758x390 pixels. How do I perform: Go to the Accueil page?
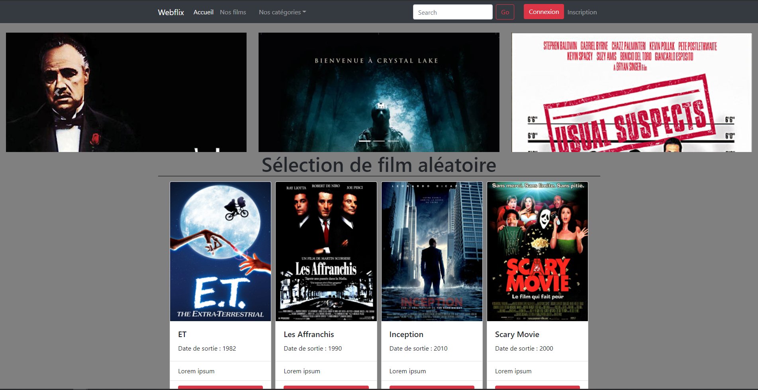203,12
